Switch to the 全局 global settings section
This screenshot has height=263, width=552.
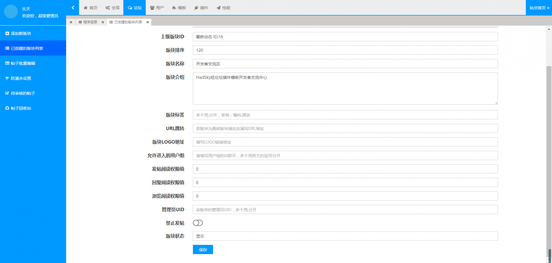tap(112, 8)
